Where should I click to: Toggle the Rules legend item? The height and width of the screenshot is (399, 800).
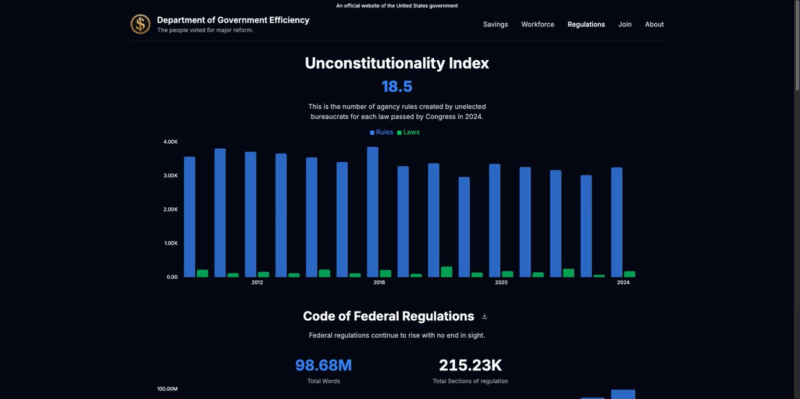(381, 132)
